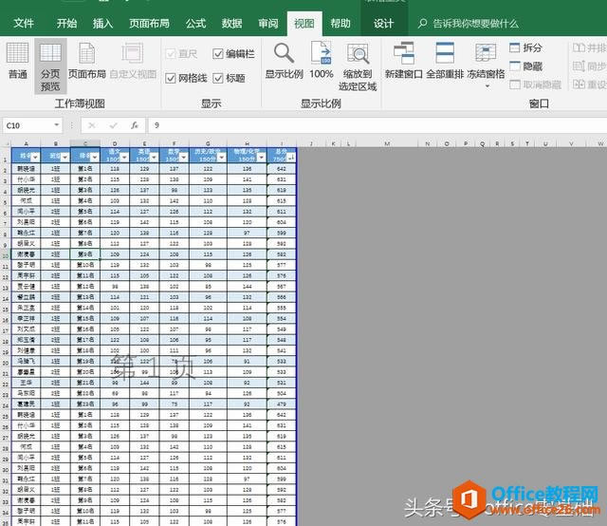
Task: Click cell I24 with value 479
Action: [282, 404]
